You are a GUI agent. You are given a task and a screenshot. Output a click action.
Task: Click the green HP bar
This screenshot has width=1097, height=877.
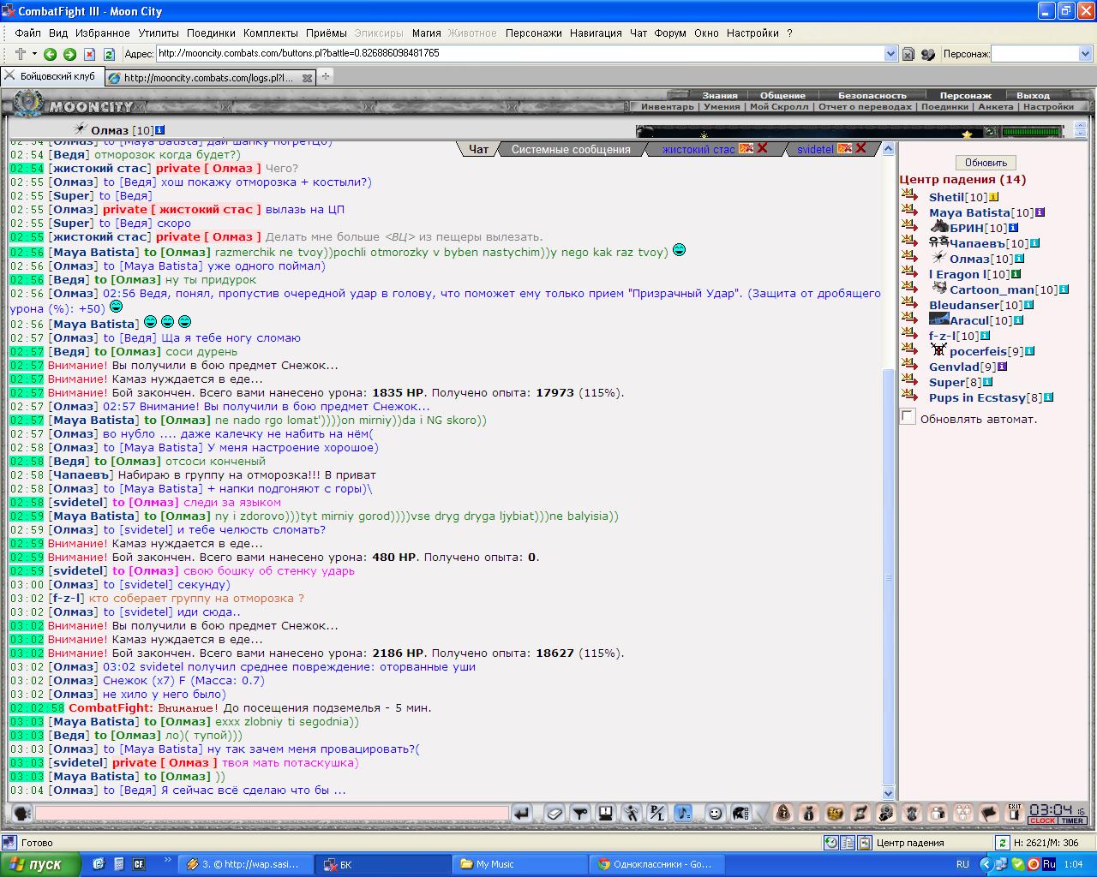coord(1031,132)
